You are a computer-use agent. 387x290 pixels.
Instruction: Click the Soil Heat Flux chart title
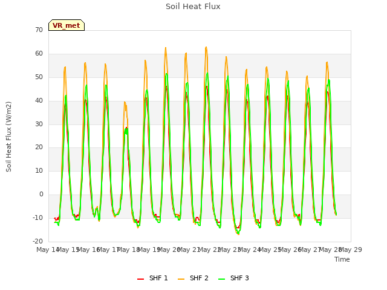(x=193, y=7)
